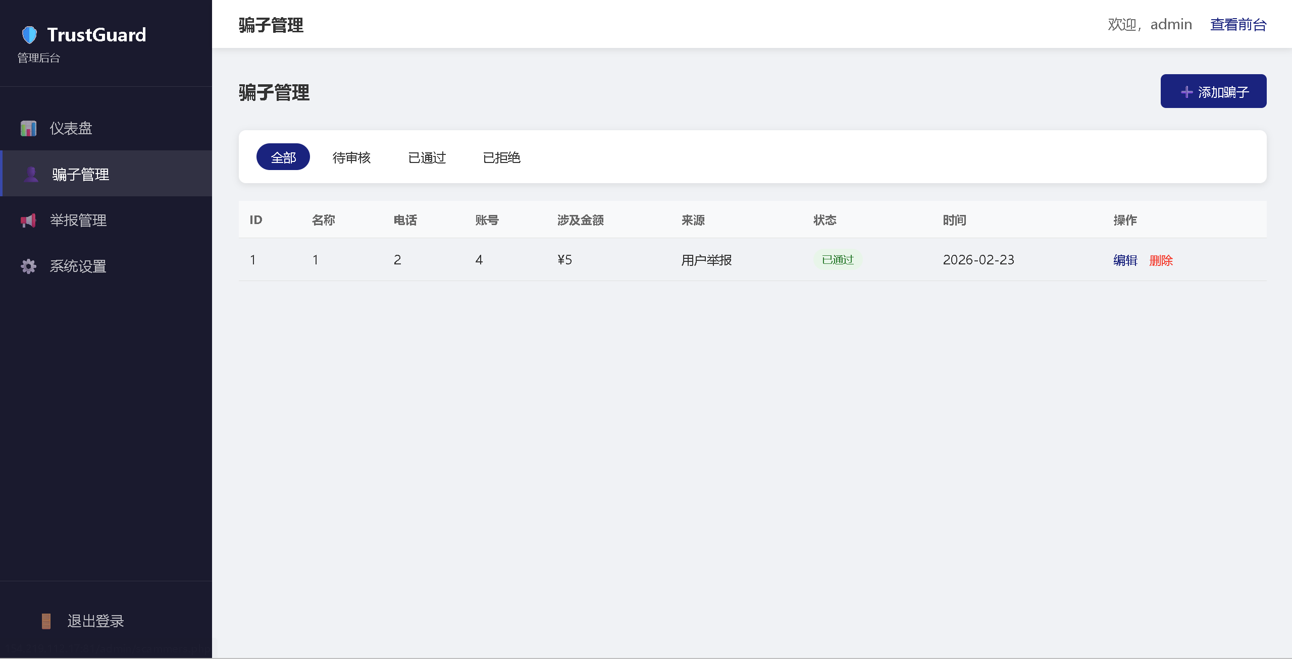Click the red 删除 link for row 1
This screenshot has width=1292, height=659.
click(x=1161, y=260)
